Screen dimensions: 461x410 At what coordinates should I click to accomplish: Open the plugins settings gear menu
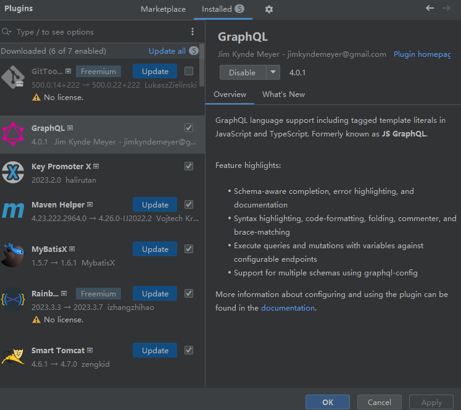(x=268, y=9)
